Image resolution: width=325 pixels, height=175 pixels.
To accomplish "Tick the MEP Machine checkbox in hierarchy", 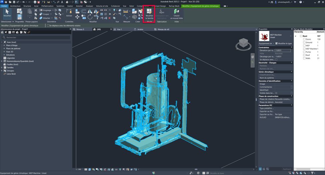I will pyautogui.click(x=304, y=49).
